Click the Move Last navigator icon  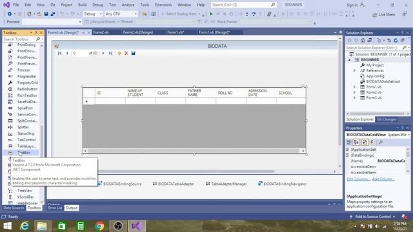110,53
